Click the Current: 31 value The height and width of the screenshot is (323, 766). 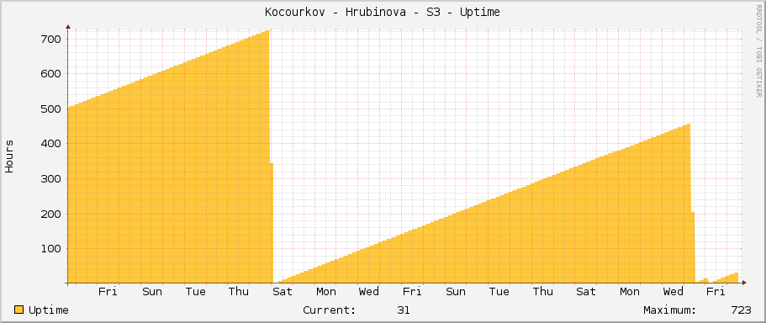point(404,310)
